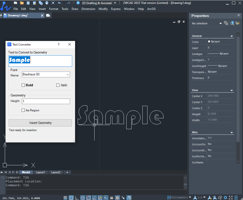243x200 pixels.
Task: Open the Bauhaus 93 font dropdown
Action: (67, 74)
